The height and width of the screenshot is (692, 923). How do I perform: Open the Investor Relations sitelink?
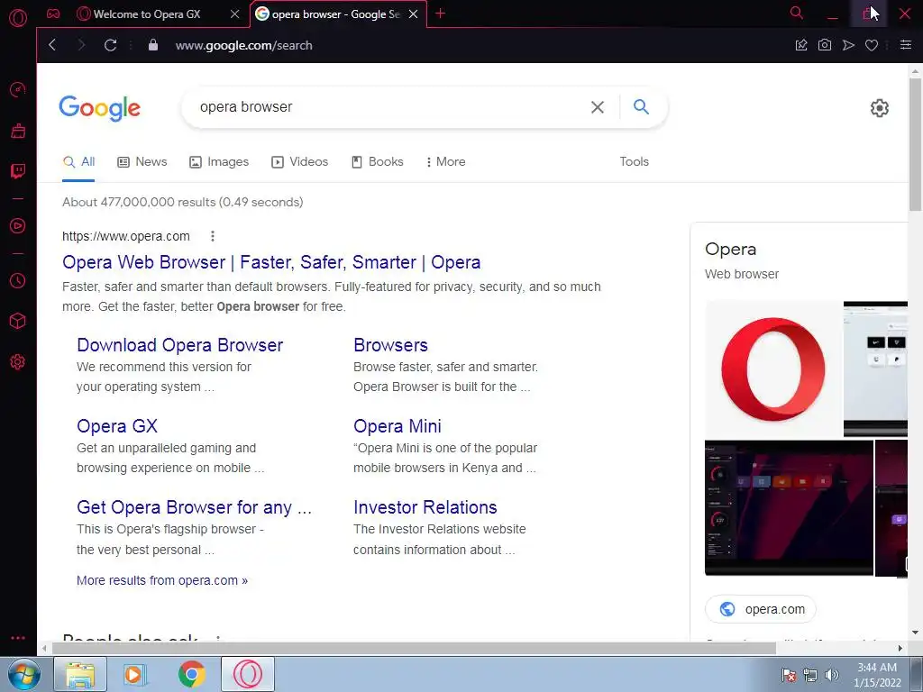[425, 506]
